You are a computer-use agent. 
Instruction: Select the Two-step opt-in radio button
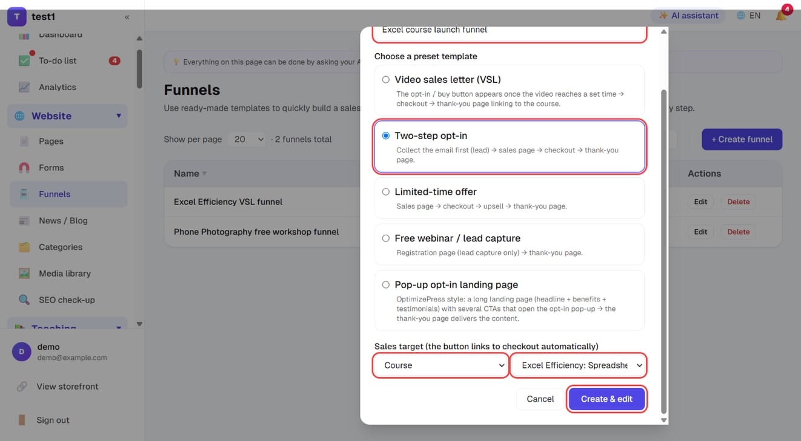click(386, 136)
